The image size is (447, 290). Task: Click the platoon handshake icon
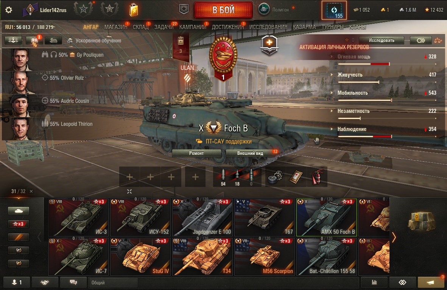45,282
